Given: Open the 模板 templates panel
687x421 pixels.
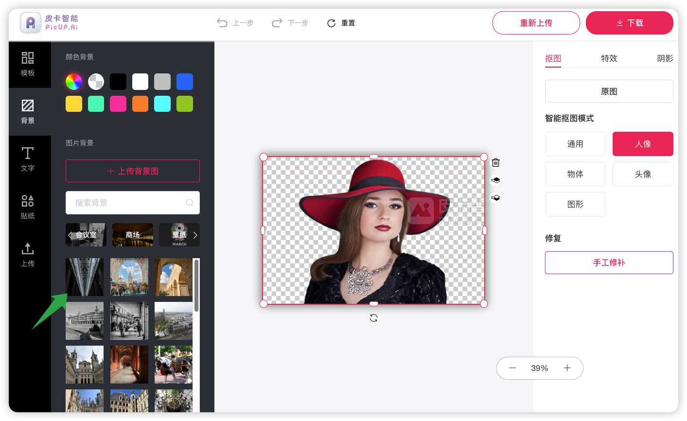Looking at the screenshot, I should (28, 64).
